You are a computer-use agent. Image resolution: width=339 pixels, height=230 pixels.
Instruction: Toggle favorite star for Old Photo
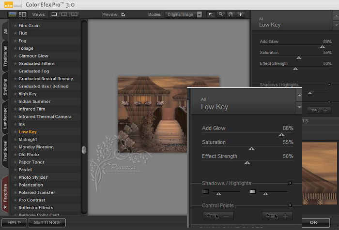pos(15,155)
